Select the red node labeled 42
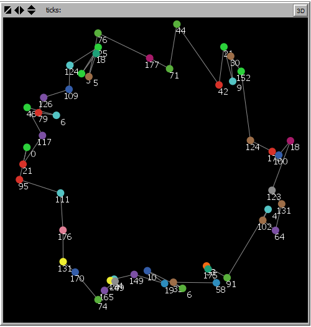Screen dimensions: 311x327 [x=219, y=85]
